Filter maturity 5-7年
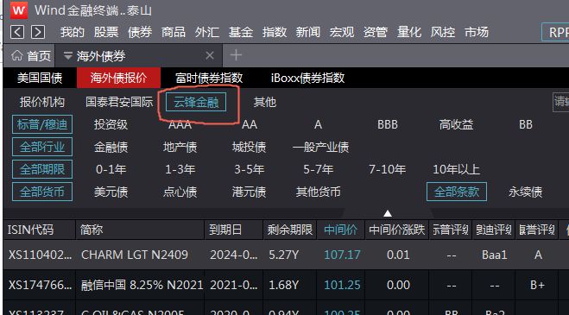This screenshot has height=315, width=569. pos(319,169)
